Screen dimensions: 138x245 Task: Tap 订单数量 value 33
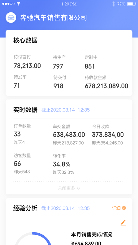point(17,134)
